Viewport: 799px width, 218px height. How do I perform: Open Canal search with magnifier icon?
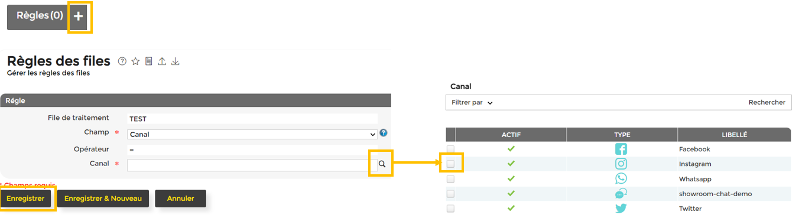point(382,164)
